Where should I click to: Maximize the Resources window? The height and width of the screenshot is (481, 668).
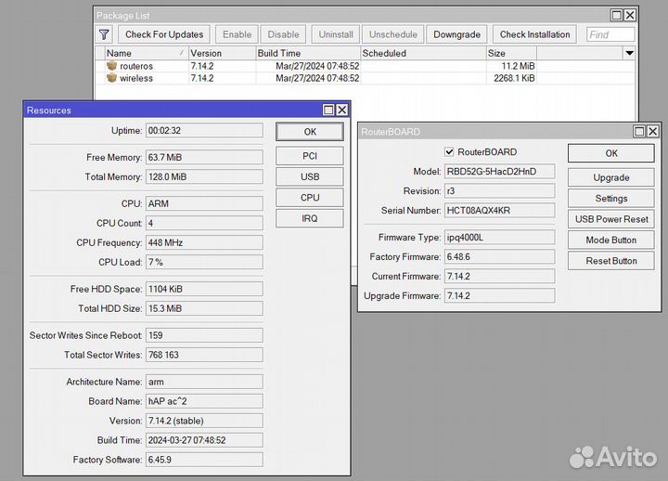(x=328, y=110)
